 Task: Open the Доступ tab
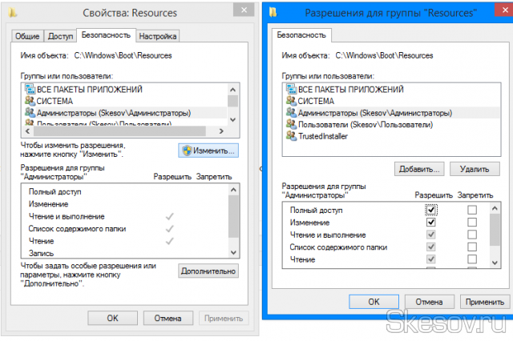(x=60, y=36)
